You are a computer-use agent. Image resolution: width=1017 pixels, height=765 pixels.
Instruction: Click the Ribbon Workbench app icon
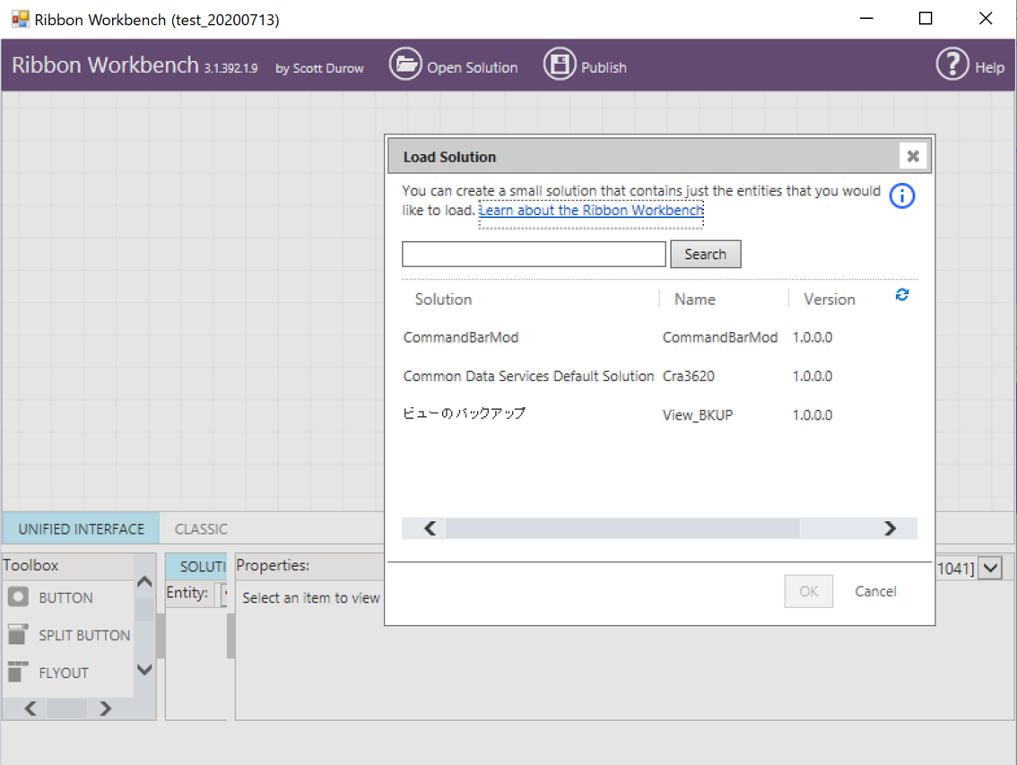pos(20,19)
